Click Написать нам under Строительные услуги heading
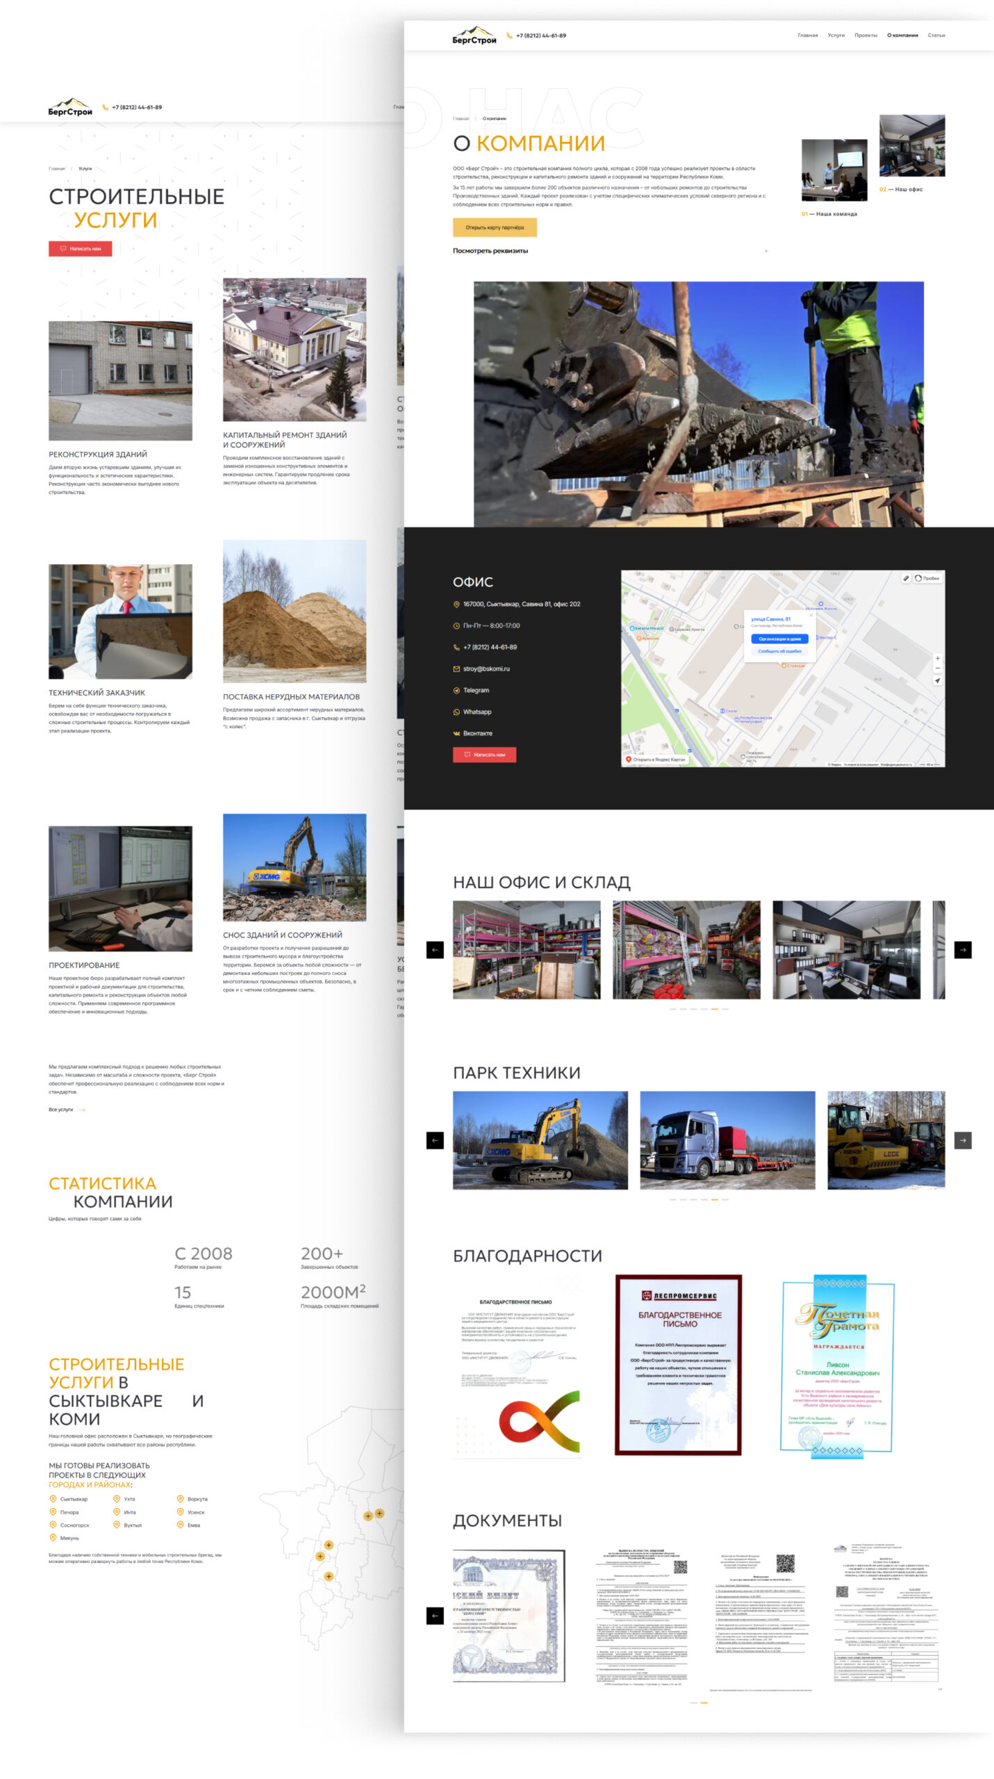Screen dimensions: 994x1779 [x=80, y=249]
